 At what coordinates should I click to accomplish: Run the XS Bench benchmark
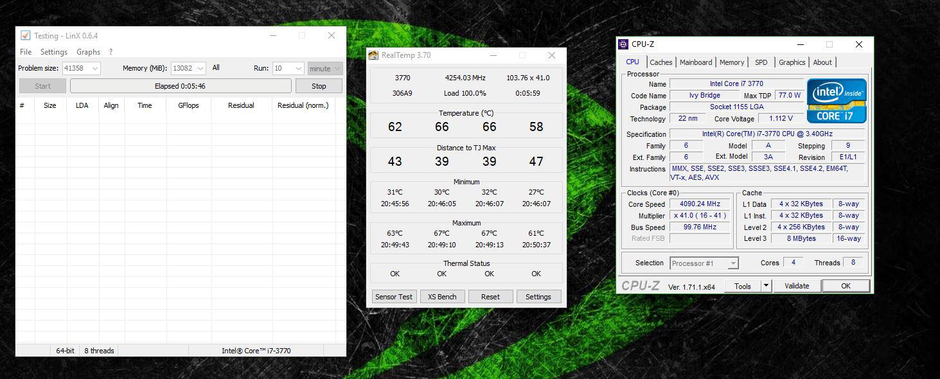[x=442, y=297]
